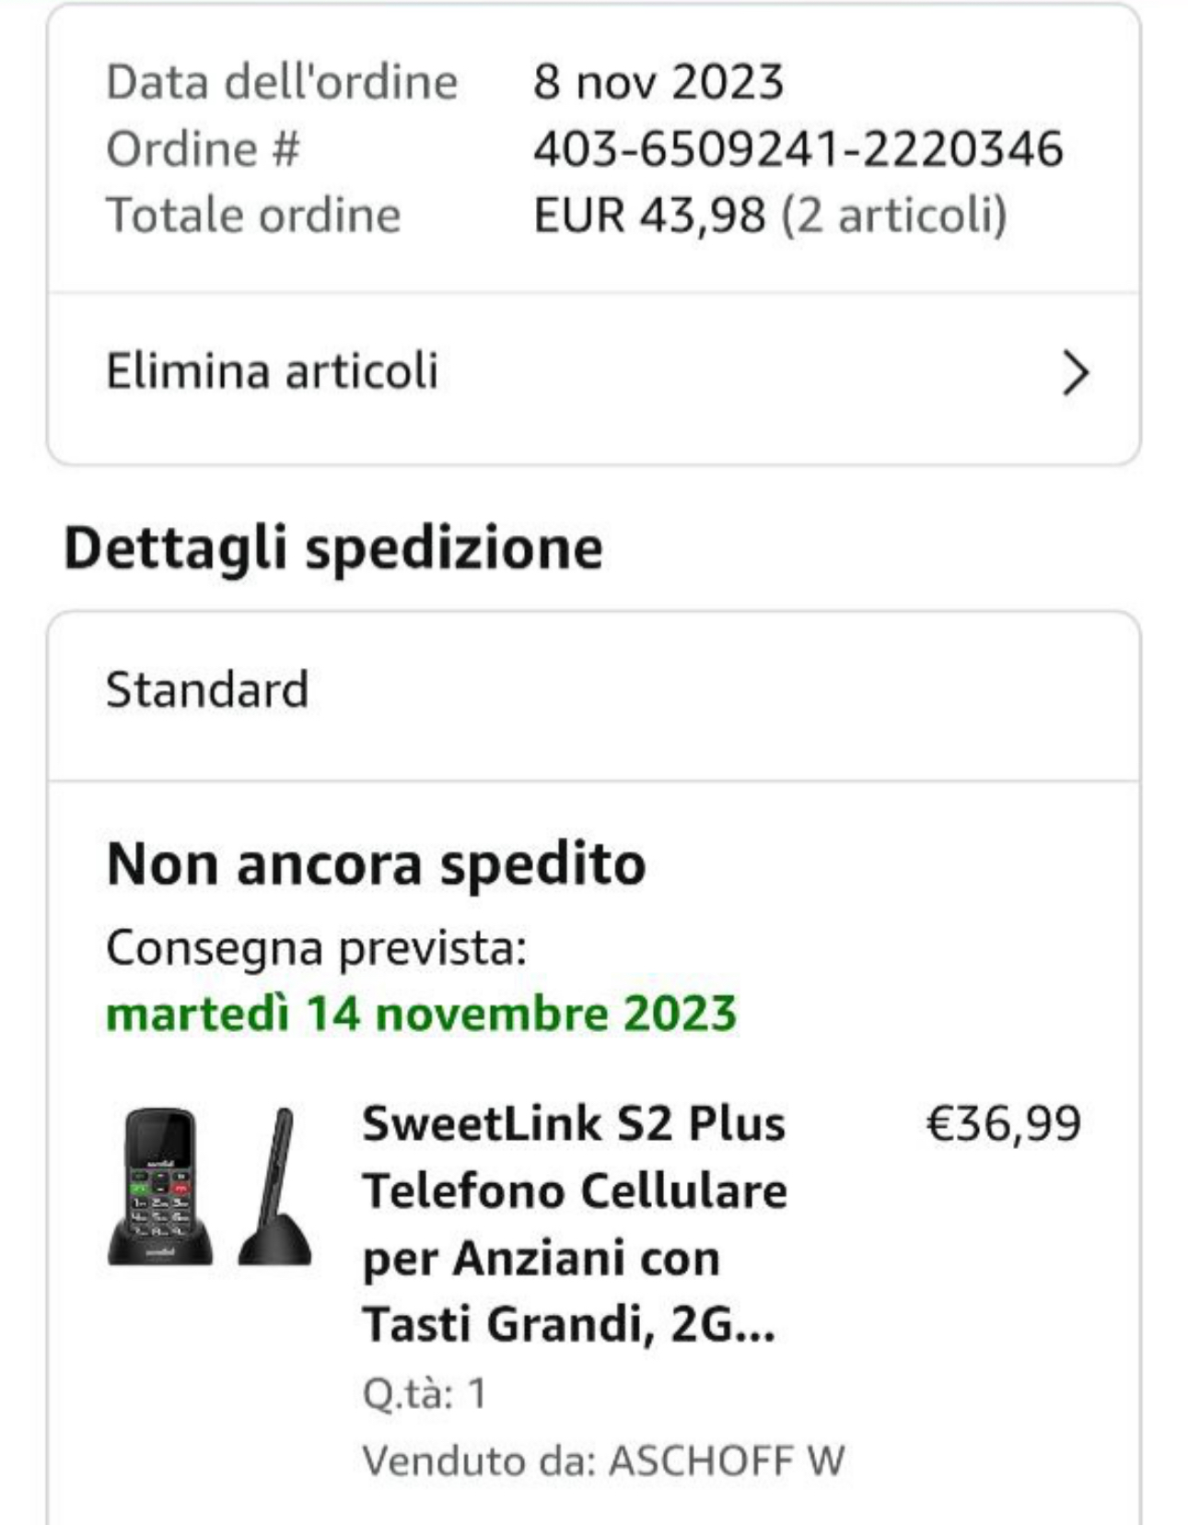Tap the SweetLink phone front-view product image
This screenshot has width=1188, height=1525.
coord(160,1186)
